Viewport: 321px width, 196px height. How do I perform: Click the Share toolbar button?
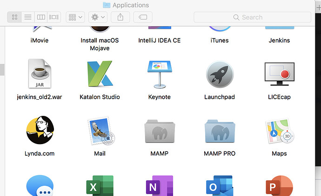click(120, 17)
